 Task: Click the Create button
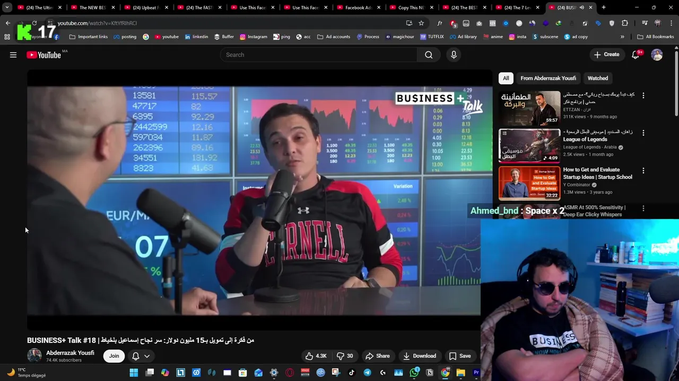coord(606,55)
